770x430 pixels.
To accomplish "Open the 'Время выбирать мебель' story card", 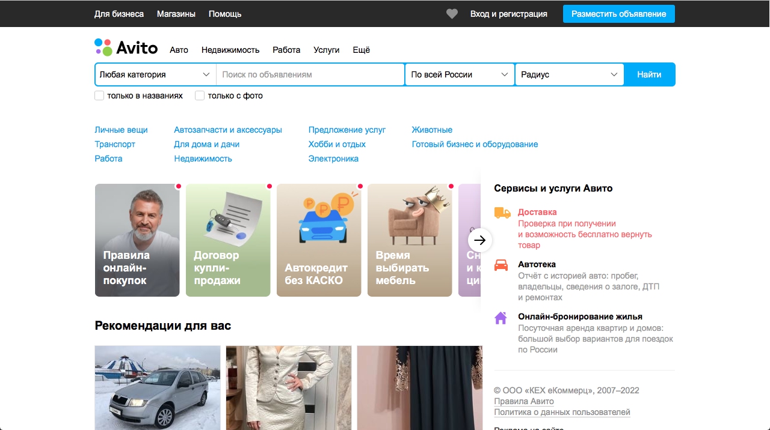I will pos(410,240).
